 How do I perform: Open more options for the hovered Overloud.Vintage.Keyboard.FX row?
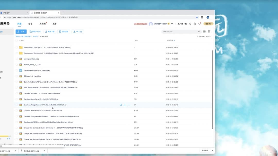click(129, 105)
